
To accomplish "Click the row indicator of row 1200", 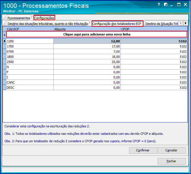I will [5, 41].
